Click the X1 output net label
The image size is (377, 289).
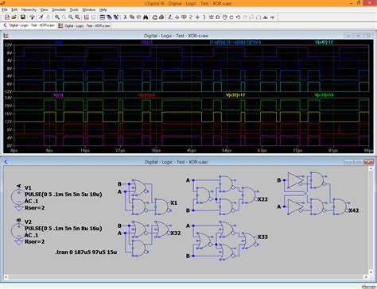[x=173, y=203]
